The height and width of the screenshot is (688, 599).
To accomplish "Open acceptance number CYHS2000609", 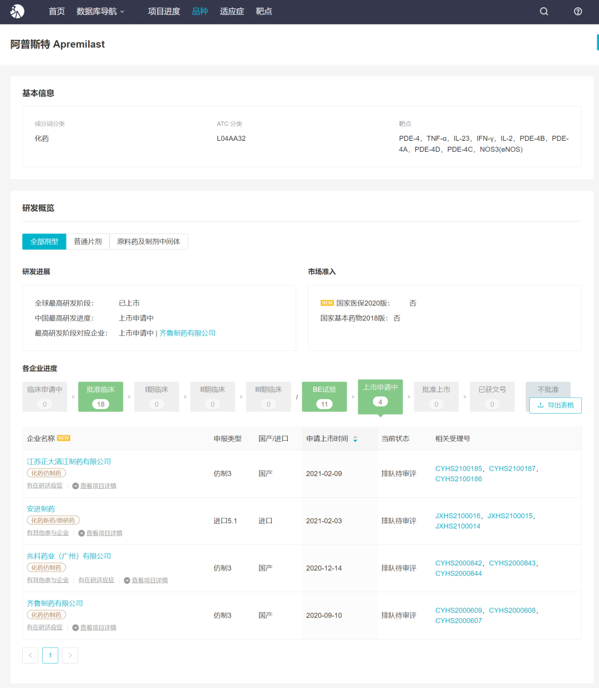I will tap(459, 610).
